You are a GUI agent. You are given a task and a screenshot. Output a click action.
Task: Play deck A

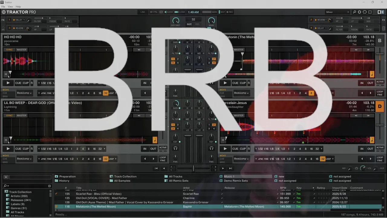8,83
